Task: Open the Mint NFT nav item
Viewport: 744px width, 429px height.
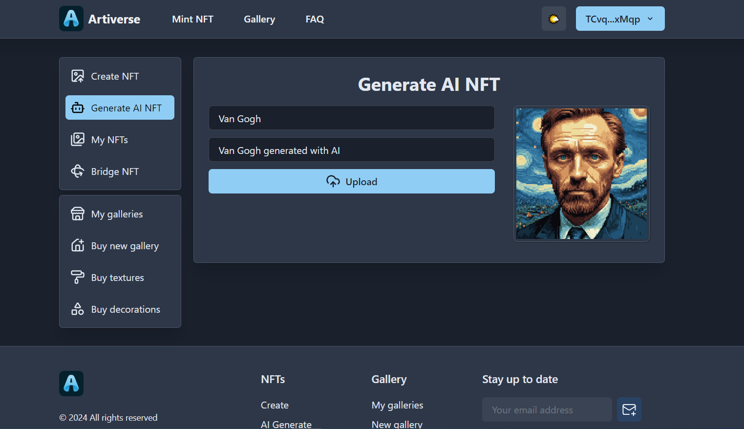Action: click(x=192, y=19)
